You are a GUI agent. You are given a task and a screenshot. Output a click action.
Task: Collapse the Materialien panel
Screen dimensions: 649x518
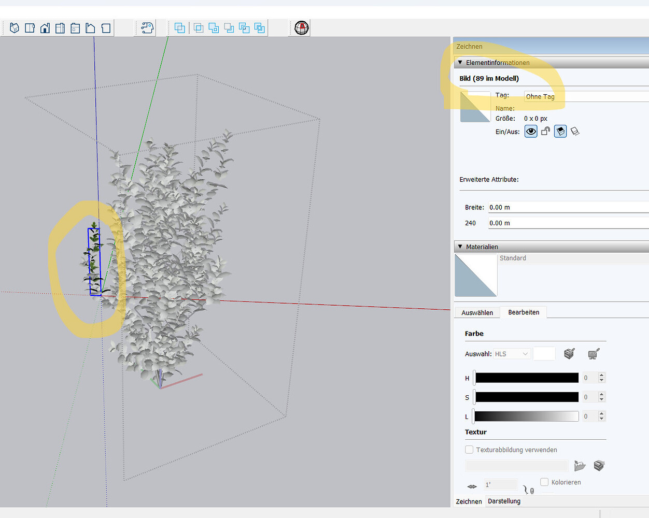click(x=459, y=247)
